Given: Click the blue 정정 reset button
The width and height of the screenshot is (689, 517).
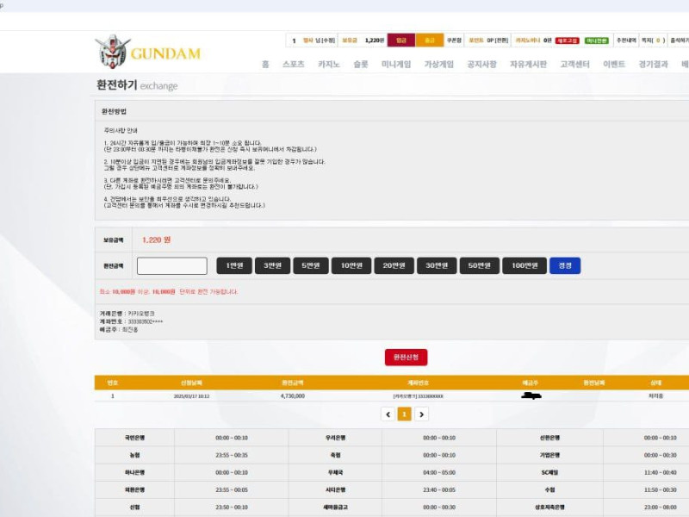Looking at the screenshot, I should point(565,265).
